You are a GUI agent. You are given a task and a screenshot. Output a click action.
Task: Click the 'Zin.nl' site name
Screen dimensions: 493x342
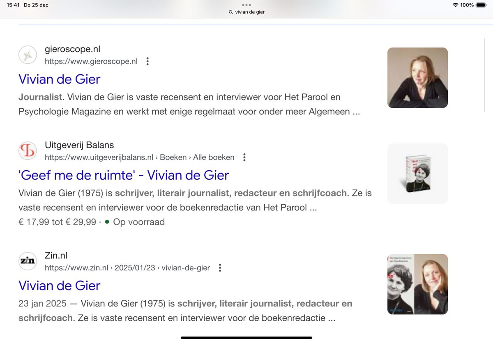[x=56, y=255]
